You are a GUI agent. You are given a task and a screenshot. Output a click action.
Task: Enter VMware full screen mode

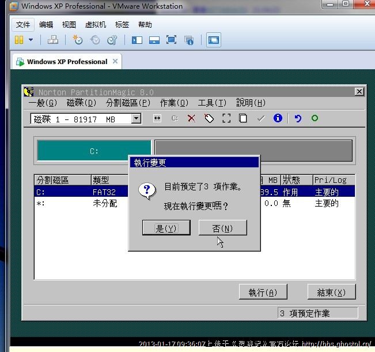(171, 40)
